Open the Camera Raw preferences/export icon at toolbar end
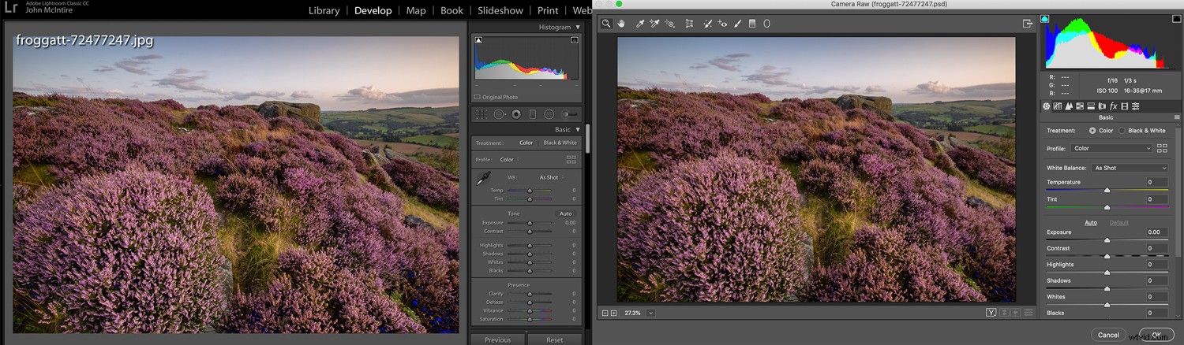 (x=1028, y=24)
